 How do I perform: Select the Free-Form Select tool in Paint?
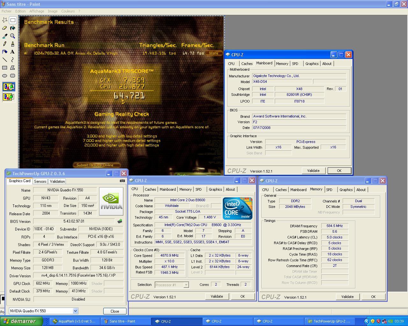coord(5,20)
